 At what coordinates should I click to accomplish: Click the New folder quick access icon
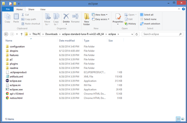tap(15, 4)
